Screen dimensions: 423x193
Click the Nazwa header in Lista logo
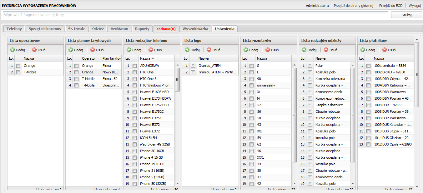tap(218, 58)
